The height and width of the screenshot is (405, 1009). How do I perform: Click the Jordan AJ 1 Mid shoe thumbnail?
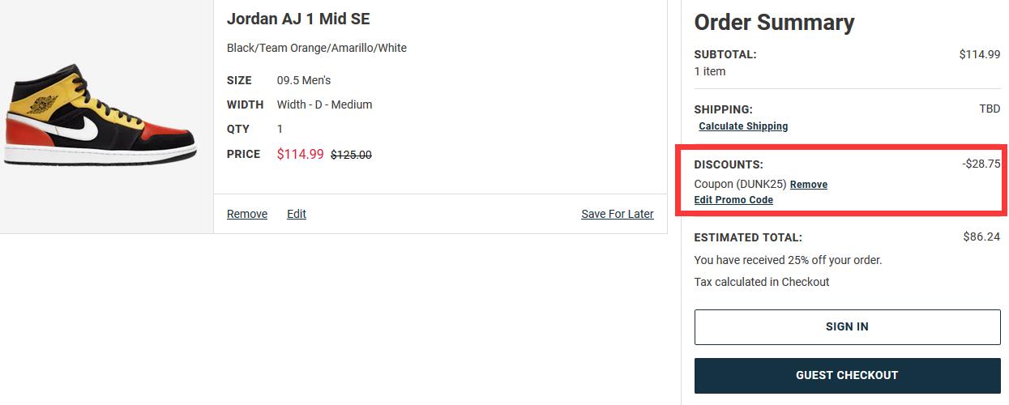[x=99, y=115]
